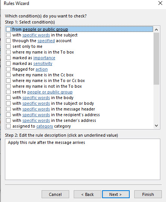Go to previous step with Back button
This screenshot has height=202, width=166.
tap(87, 194)
